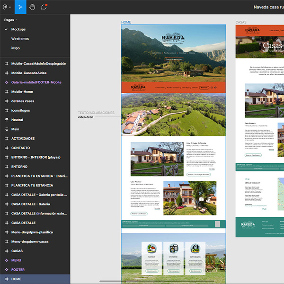This screenshot has width=284, height=284.
Task: Select the CONTACTO layer name
Action: tap(20, 148)
